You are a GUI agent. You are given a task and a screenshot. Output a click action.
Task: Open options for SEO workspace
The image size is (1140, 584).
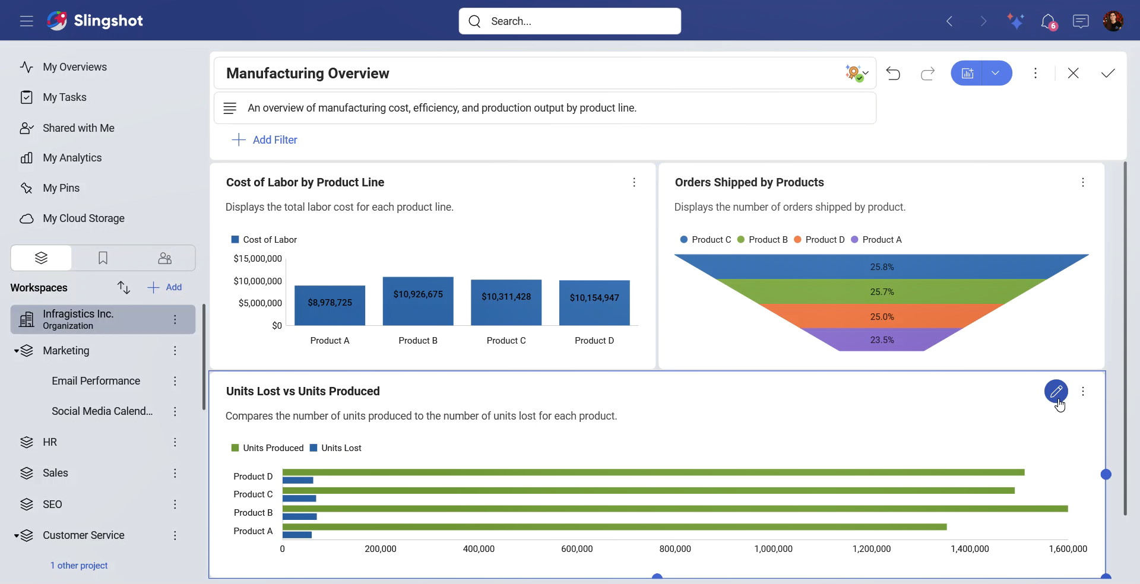click(175, 504)
